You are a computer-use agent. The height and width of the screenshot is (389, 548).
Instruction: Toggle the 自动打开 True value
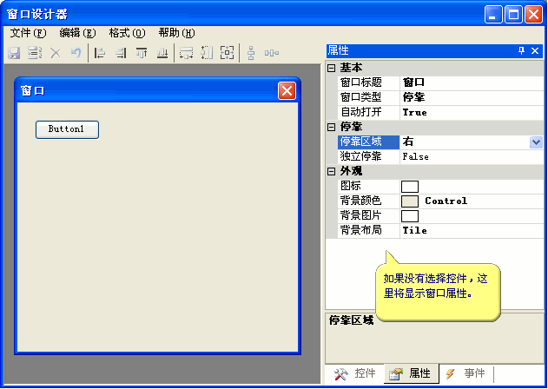[469, 112]
